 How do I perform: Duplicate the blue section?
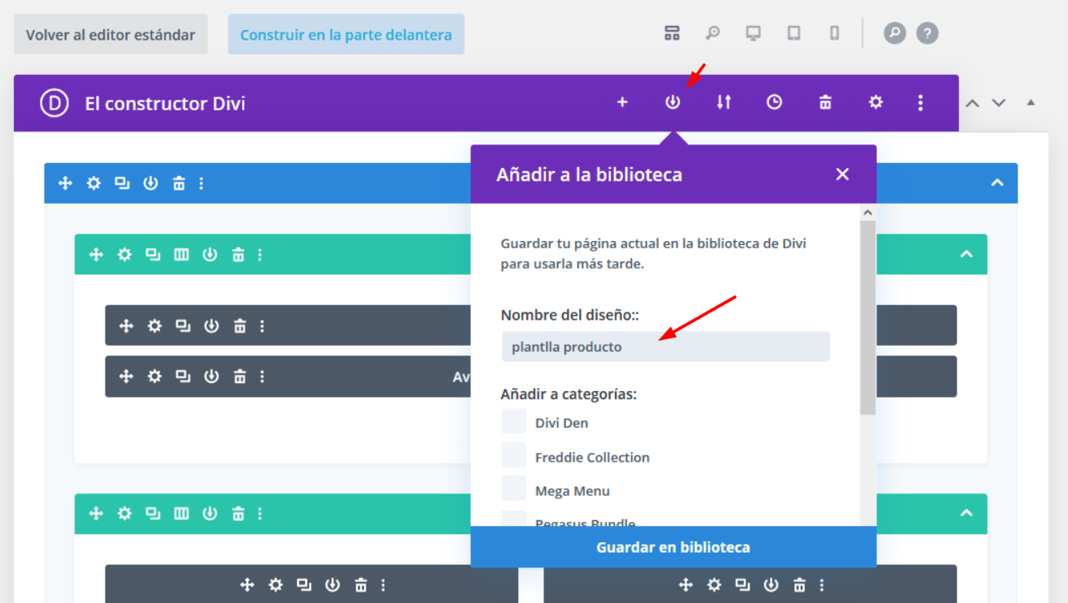tap(122, 183)
